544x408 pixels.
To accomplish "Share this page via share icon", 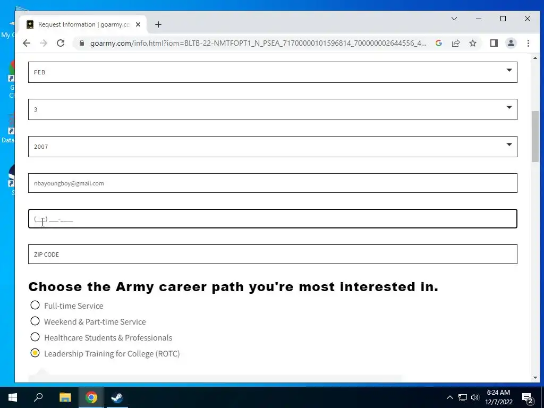I will pyautogui.click(x=455, y=43).
